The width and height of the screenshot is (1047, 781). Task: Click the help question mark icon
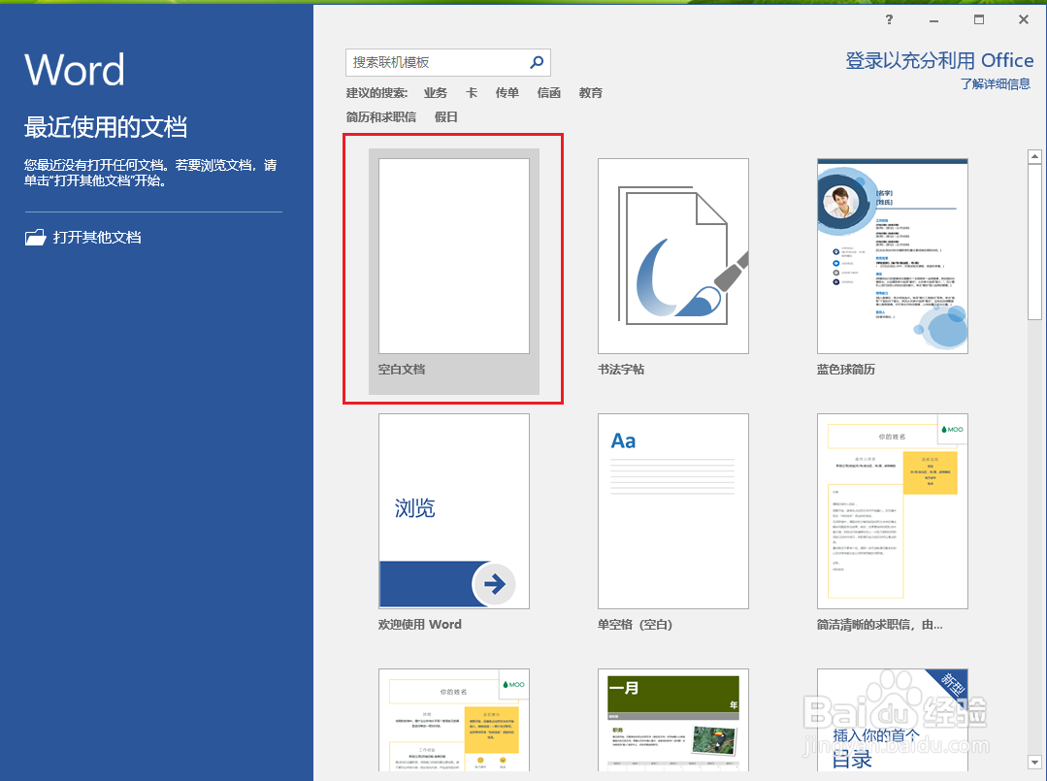coord(889,19)
